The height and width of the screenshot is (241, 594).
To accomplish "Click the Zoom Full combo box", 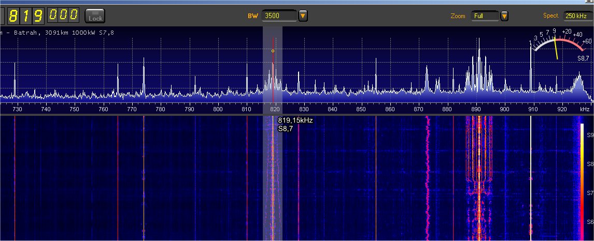I will pos(485,16).
